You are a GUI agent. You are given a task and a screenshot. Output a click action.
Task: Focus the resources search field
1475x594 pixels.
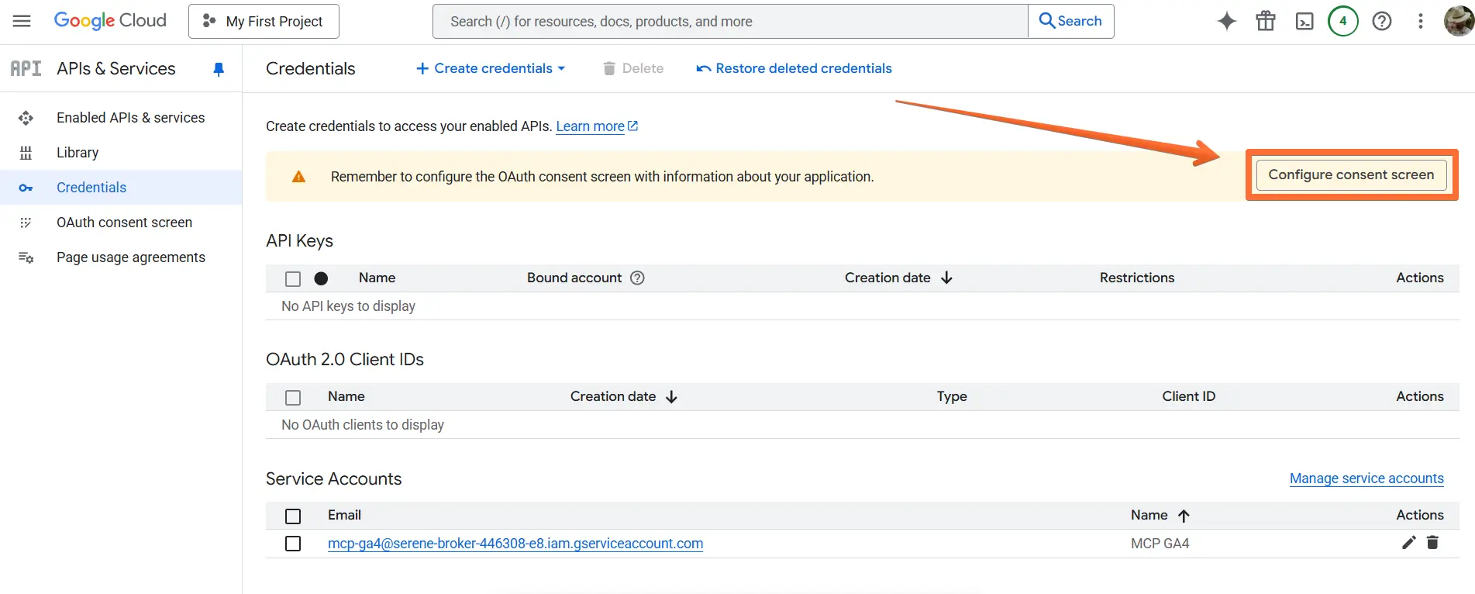[730, 21]
